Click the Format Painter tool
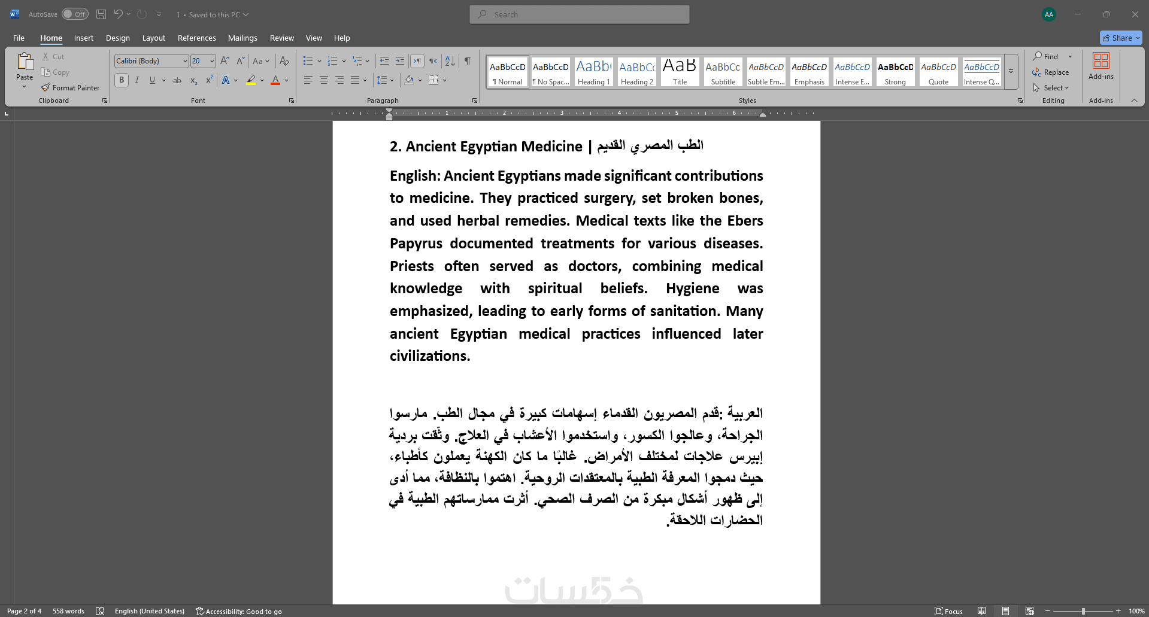The height and width of the screenshot is (617, 1149). 70,88
